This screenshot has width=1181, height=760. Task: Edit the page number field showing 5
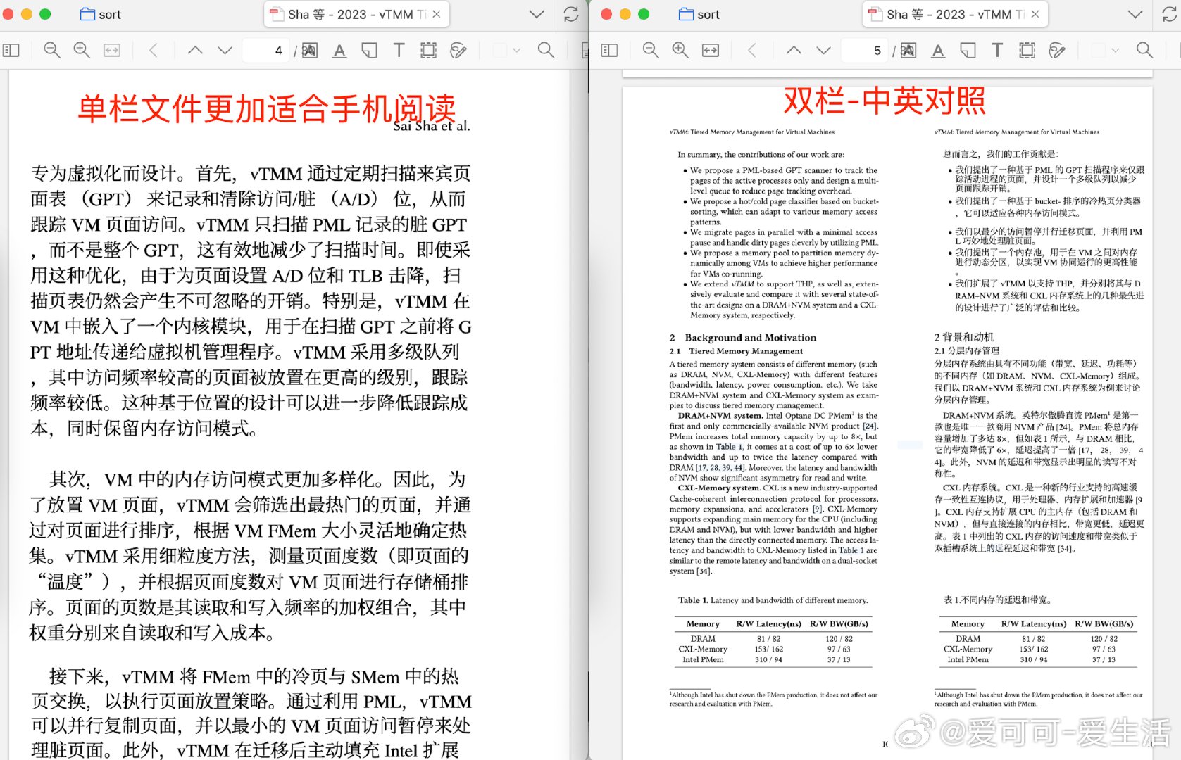864,50
